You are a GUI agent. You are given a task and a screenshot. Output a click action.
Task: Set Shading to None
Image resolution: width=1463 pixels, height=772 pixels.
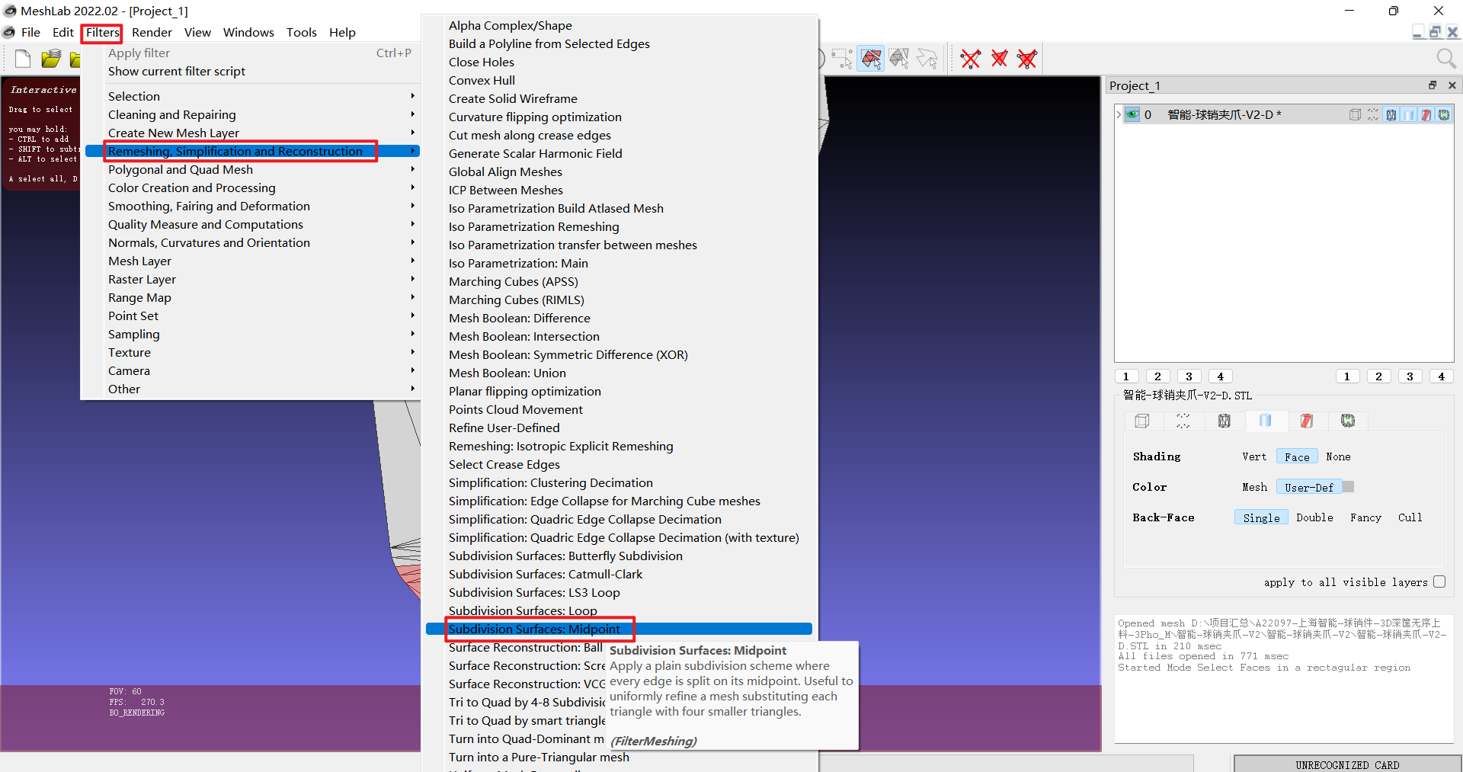click(1338, 456)
